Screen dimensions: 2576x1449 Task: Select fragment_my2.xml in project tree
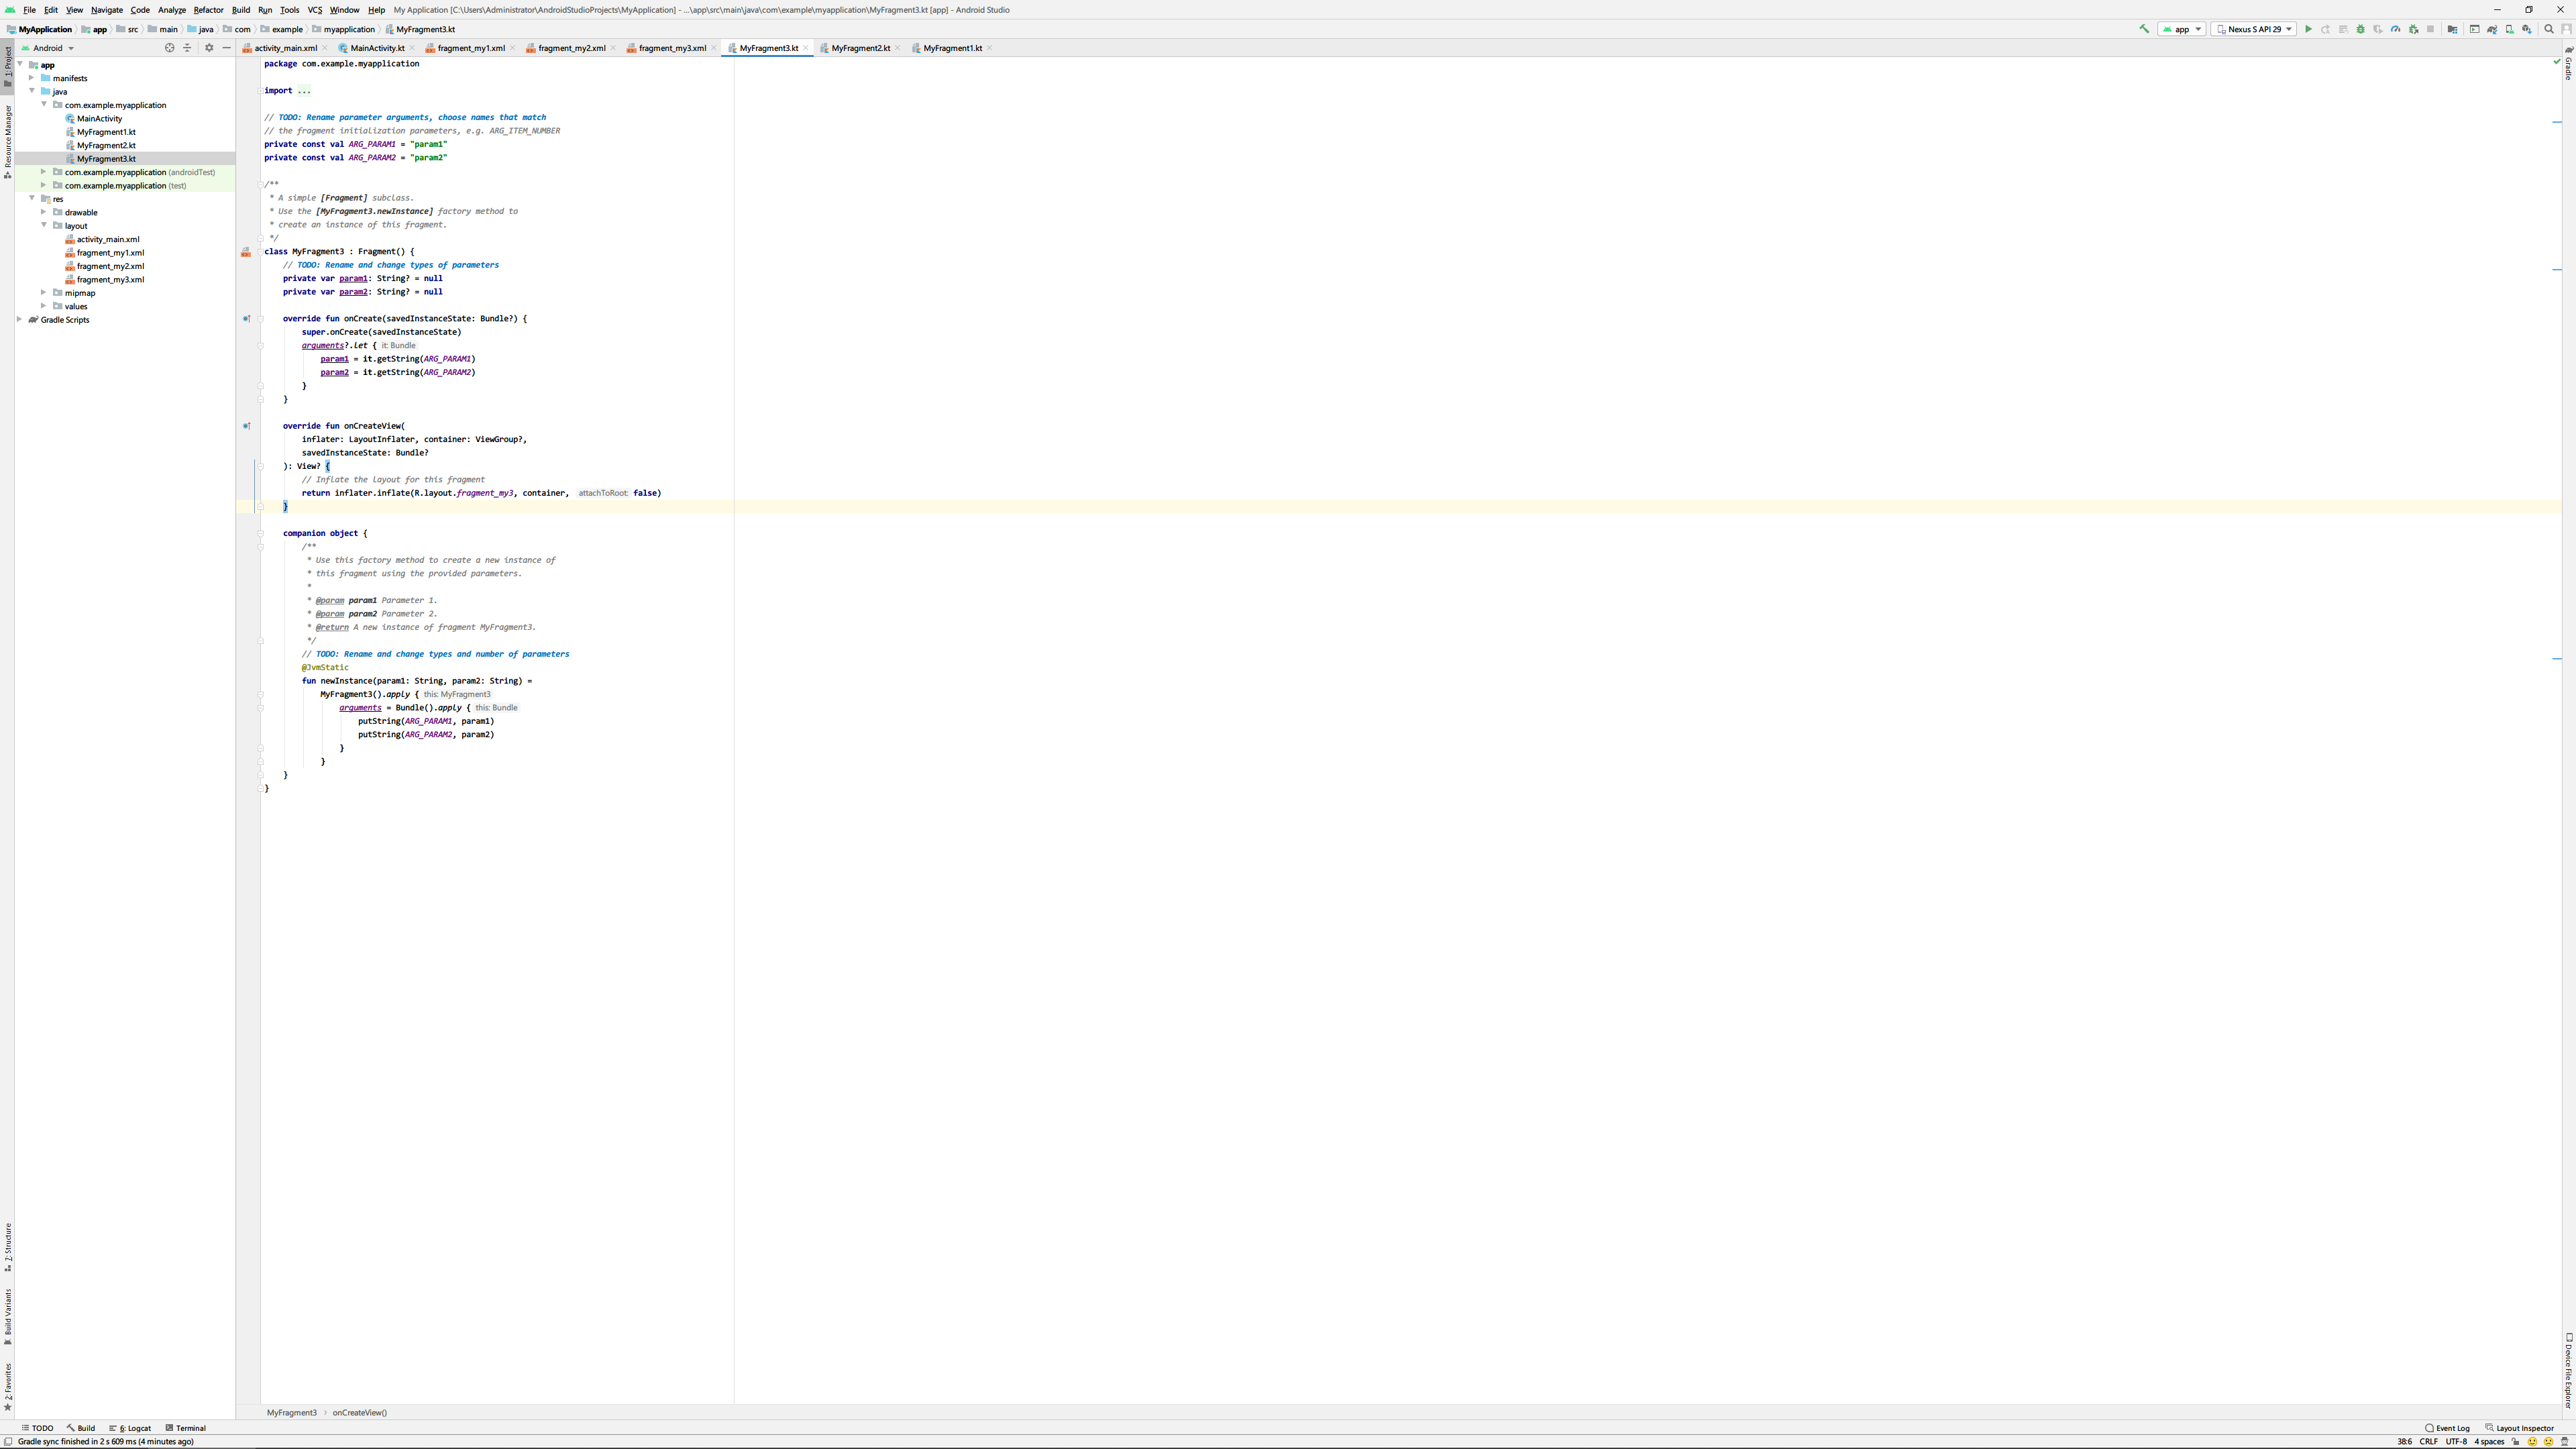coord(110,266)
